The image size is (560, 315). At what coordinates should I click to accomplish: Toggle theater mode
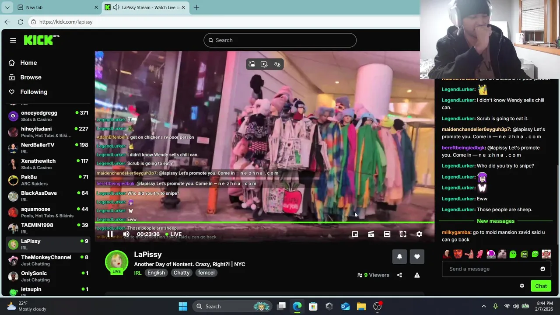click(387, 234)
